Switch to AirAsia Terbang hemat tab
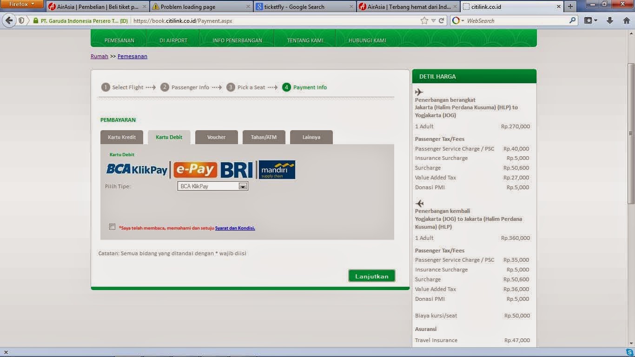 pyautogui.click(x=409, y=7)
